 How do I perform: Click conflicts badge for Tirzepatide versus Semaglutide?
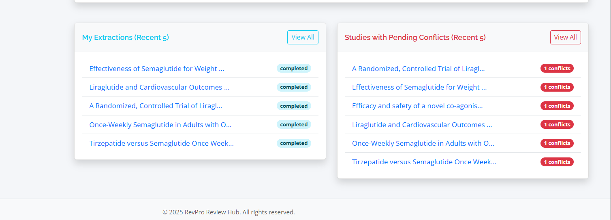pyautogui.click(x=557, y=162)
